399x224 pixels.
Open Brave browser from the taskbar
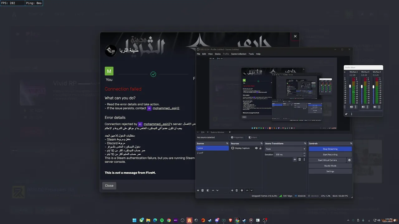point(230,220)
